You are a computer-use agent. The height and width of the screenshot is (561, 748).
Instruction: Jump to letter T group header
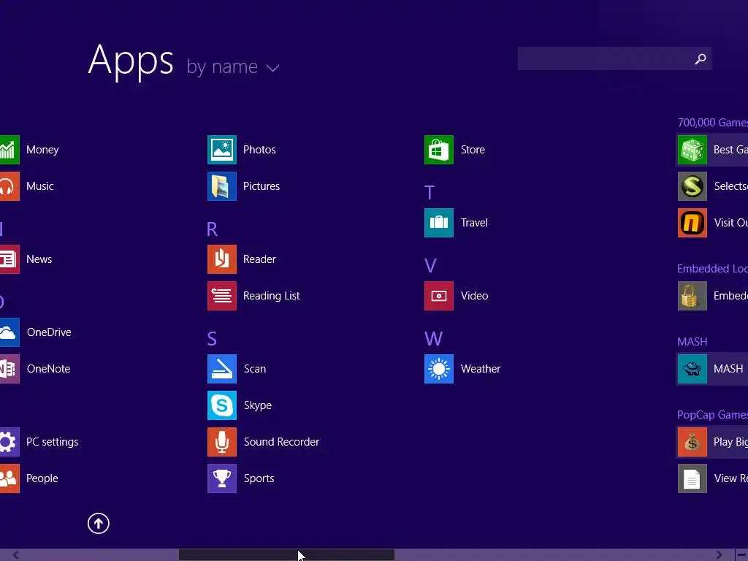tap(430, 193)
